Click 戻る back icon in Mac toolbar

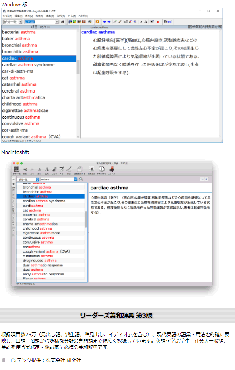click(25, 170)
